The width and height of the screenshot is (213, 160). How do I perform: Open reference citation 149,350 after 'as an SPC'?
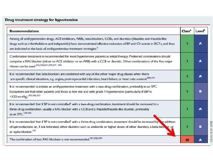(27, 113)
